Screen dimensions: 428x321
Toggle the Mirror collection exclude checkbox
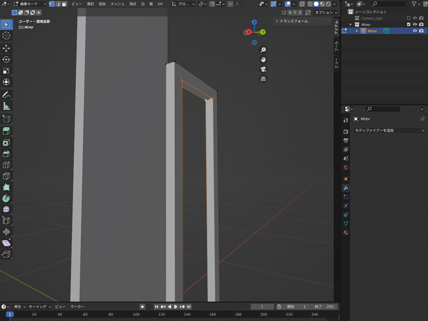pyautogui.click(x=408, y=25)
